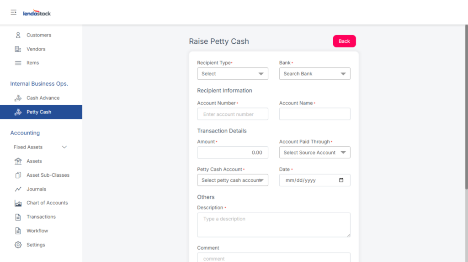Click the Cash Advance hand icon

(18, 98)
